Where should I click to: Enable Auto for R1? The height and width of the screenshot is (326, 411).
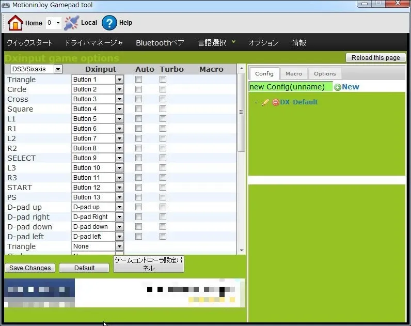pyautogui.click(x=139, y=129)
